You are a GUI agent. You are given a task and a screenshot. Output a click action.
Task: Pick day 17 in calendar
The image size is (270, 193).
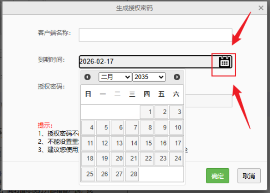click(x=176, y=143)
